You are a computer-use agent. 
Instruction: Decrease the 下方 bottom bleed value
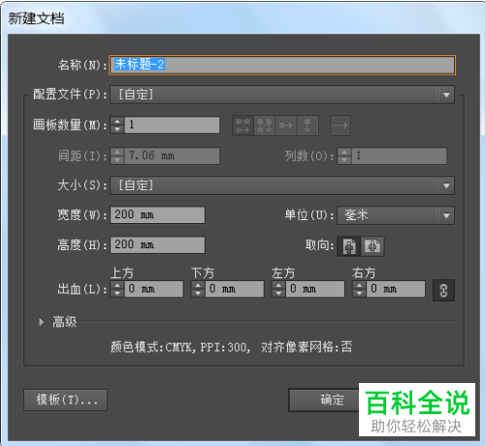pos(198,293)
